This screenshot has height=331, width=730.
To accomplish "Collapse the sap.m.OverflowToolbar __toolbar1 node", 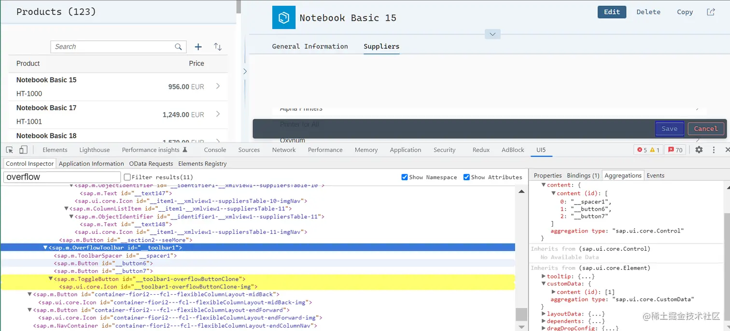I will 45,248.
